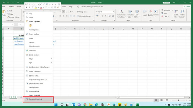Apply red font color from mini toolbar

(41, 7)
